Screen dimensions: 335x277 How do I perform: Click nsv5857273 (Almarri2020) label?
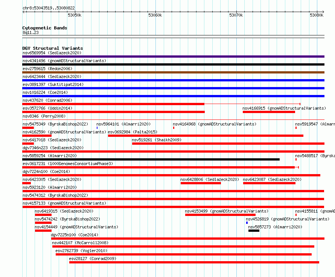pos(275,227)
